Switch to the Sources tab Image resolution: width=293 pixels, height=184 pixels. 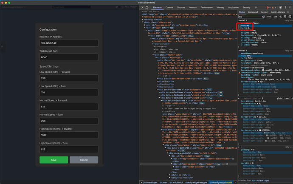[181, 8]
